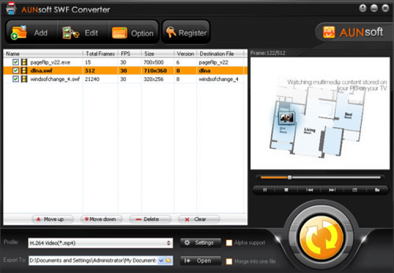Viewport: 394px width, 273px height.
Task: Uncheck the dlna.swf checkbox
Action: [16, 71]
